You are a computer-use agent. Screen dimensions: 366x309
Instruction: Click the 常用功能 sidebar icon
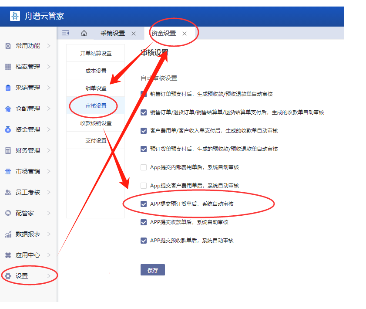(x=8, y=46)
